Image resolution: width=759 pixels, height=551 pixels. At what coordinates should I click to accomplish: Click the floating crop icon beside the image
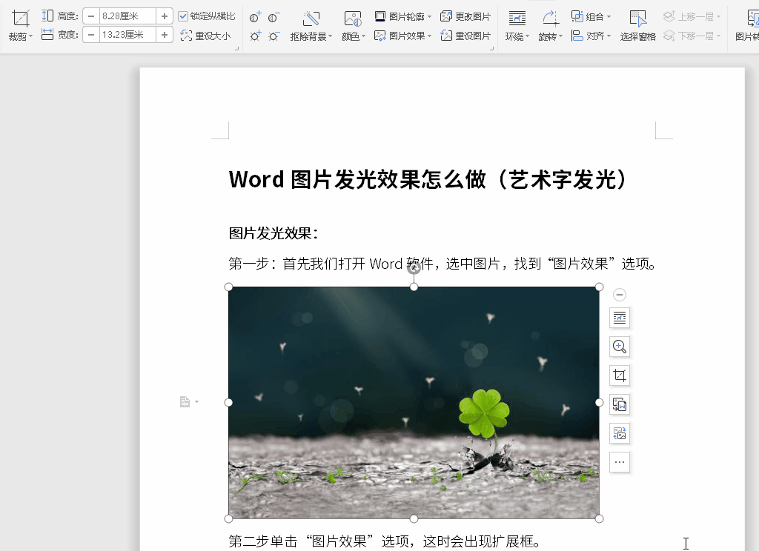(620, 375)
